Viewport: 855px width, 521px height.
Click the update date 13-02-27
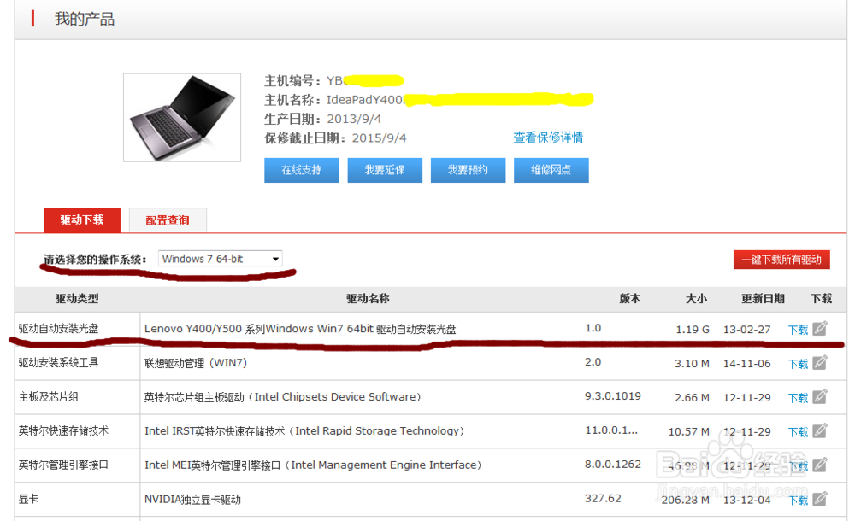747,329
